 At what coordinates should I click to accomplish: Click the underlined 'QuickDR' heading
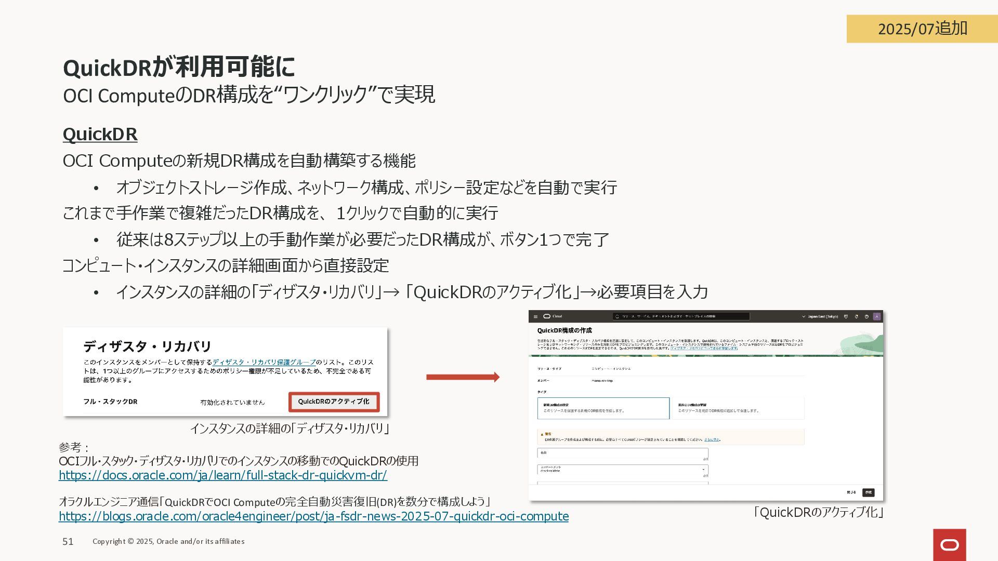[100, 134]
